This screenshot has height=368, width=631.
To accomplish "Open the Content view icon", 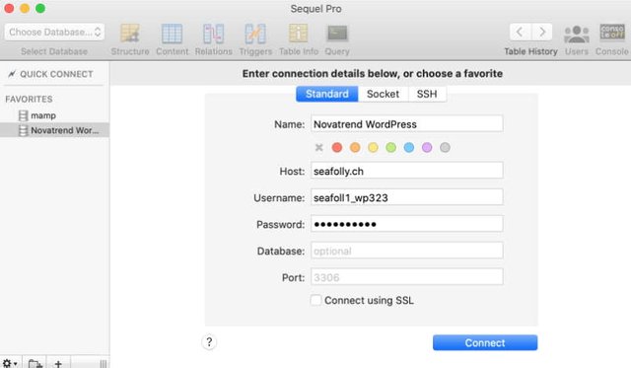I will tap(172, 34).
